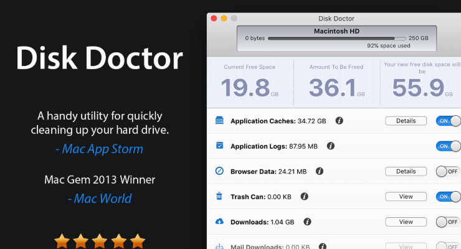
Task: Click the Downloads cloud icon
Action: 219,222
